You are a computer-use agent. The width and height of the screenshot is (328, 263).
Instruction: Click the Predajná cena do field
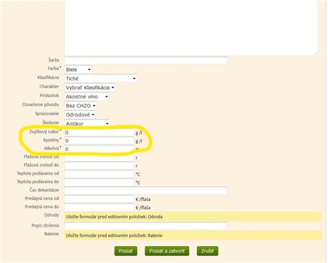(x=99, y=207)
